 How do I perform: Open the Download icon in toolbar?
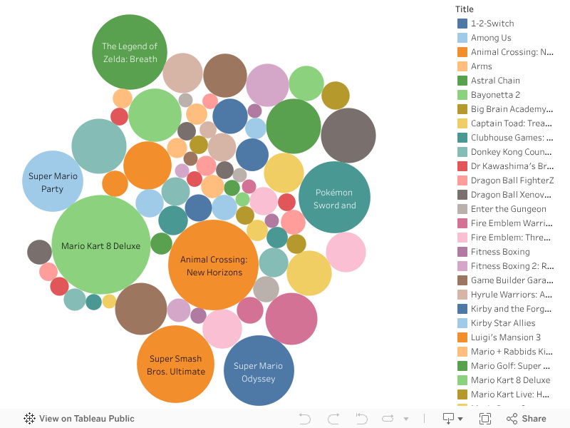448,419
